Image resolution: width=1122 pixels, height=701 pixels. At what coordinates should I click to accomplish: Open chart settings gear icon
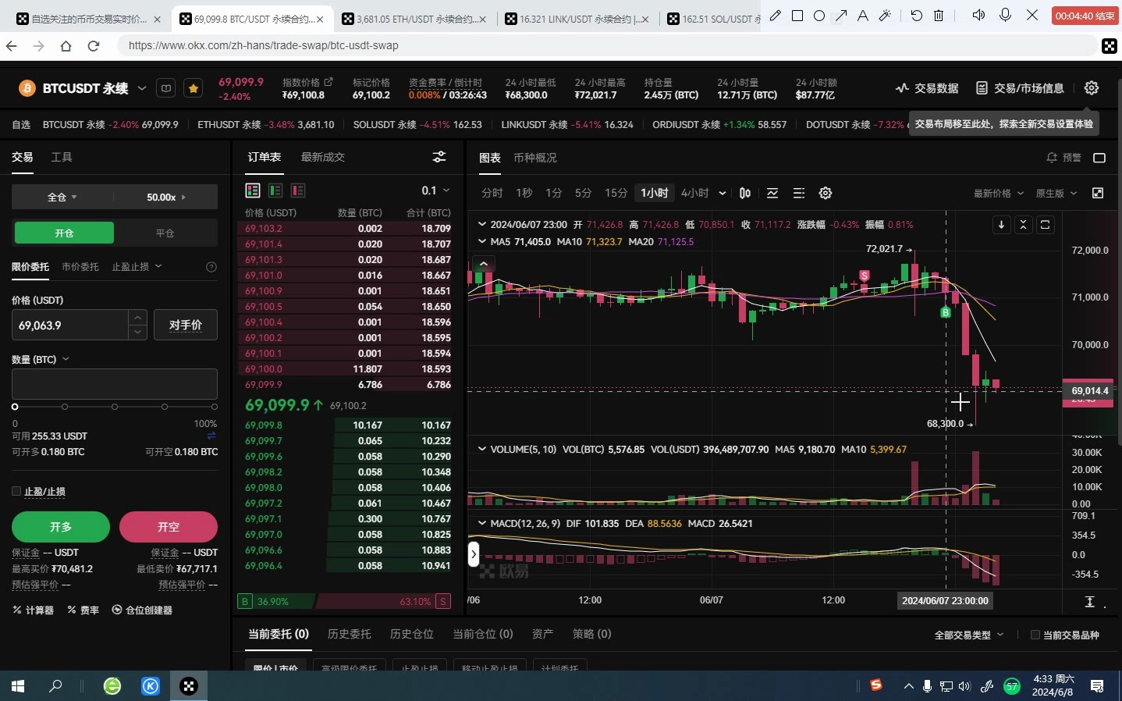[826, 193]
